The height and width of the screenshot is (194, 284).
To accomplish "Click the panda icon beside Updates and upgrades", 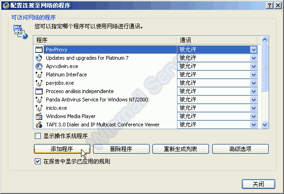I will click(39, 58).
